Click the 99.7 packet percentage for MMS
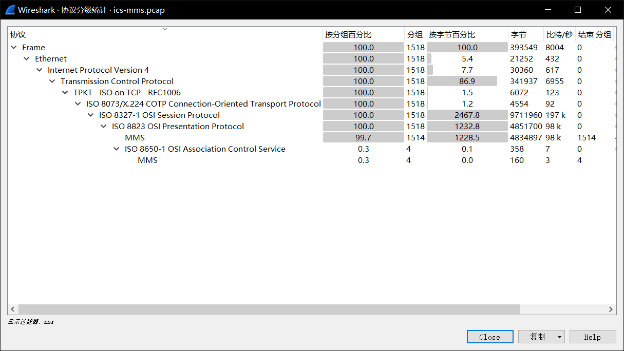 point(363,138)
